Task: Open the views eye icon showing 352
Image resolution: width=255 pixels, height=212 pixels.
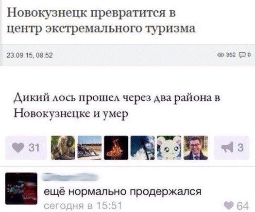Action: pyautogui.click(x=221, y=55)
